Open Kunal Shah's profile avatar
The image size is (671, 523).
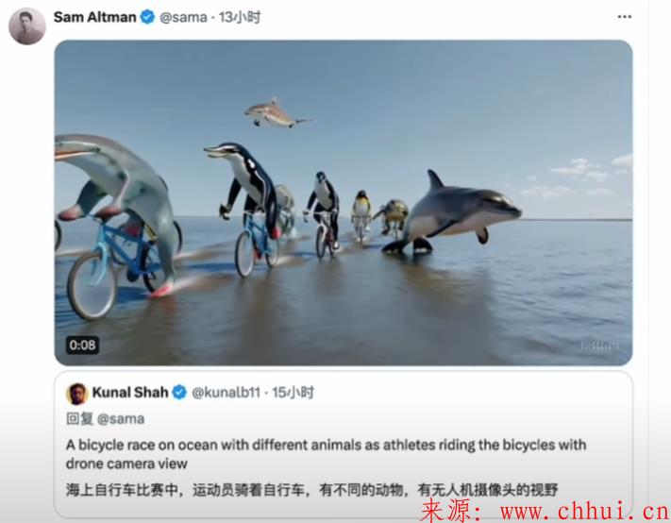(x=77, y=394)
